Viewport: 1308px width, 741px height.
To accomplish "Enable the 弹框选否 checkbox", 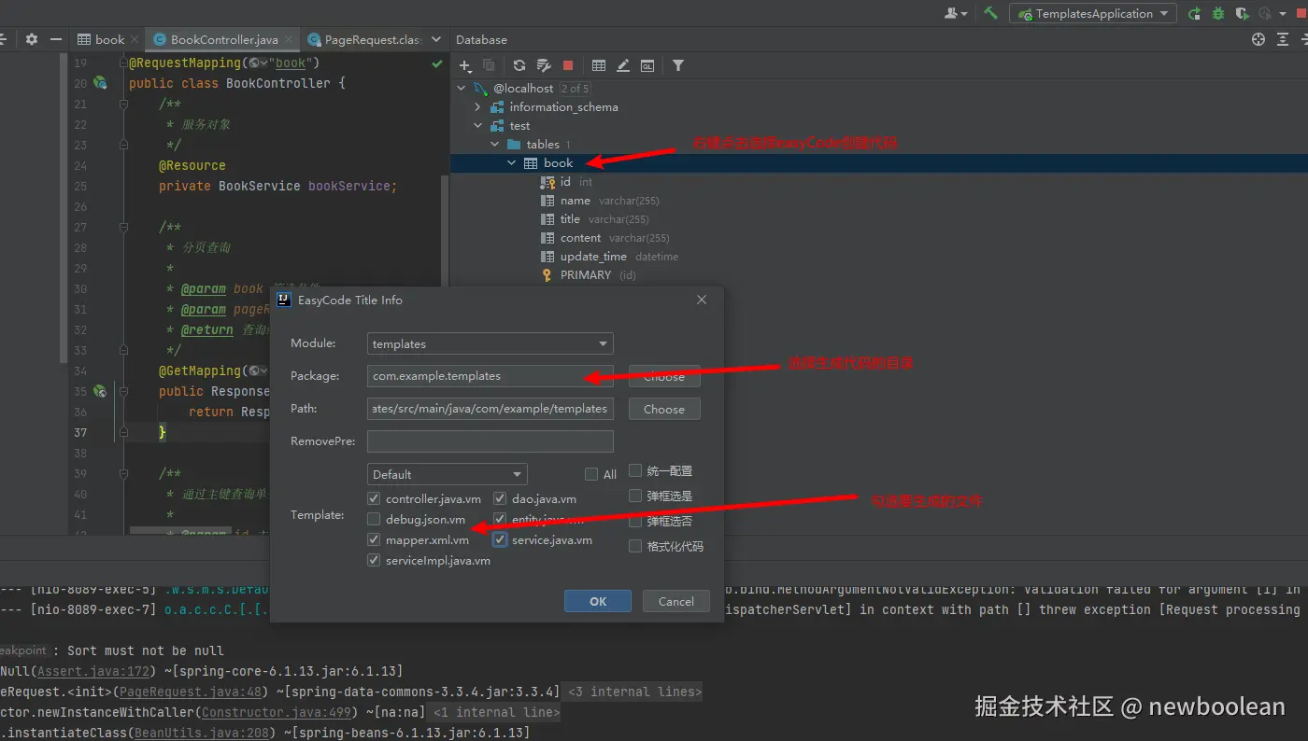I will click(x=636, y=522).
